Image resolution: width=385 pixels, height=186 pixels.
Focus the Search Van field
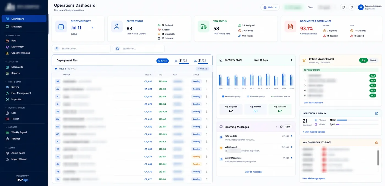pos(139,49)
